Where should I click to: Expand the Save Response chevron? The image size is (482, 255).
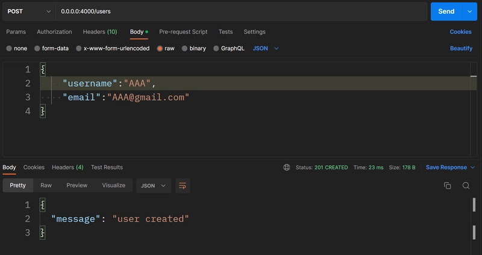pyautogui.click(x=473, y=168)
